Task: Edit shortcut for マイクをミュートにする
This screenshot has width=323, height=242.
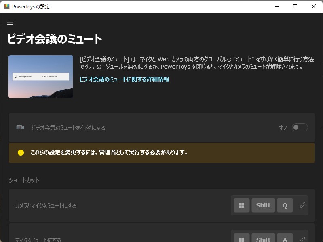Action: 302,240
